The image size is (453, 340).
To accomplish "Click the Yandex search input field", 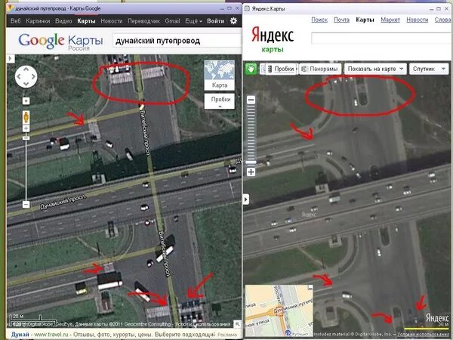I will tap(381, 38).
